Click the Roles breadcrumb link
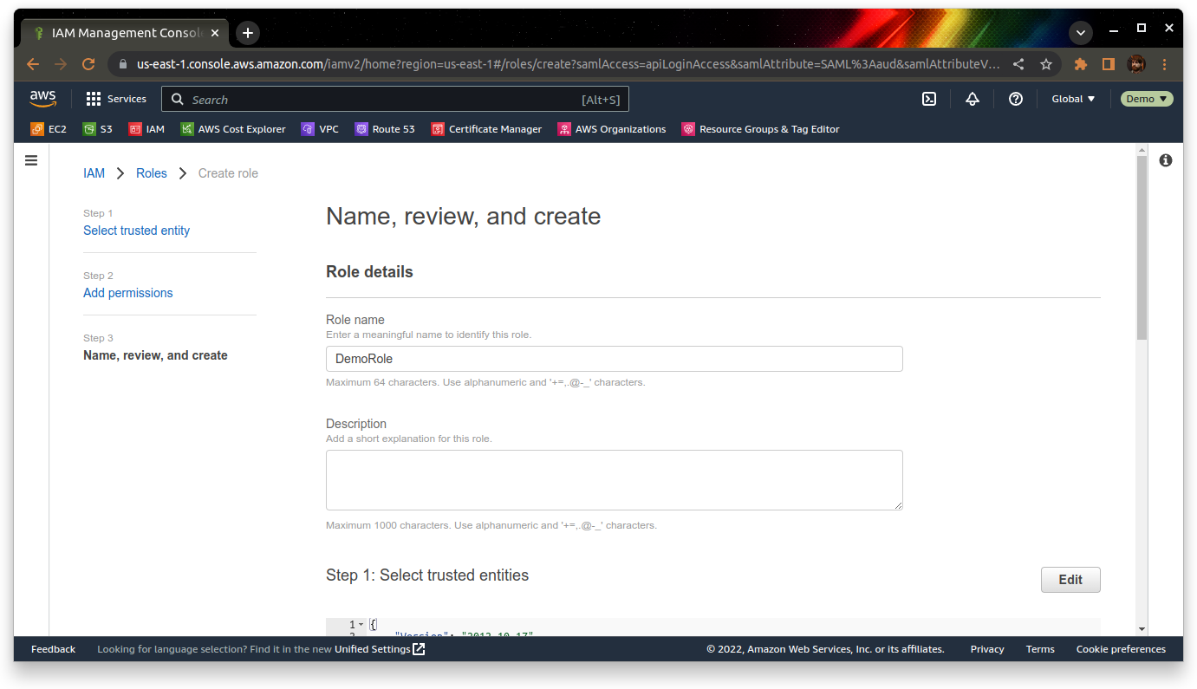This screenshot has height=689, width=1197. click(151, 173)
